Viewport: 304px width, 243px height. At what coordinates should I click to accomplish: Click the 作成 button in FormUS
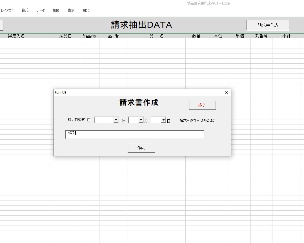click(x=141, y=148)
